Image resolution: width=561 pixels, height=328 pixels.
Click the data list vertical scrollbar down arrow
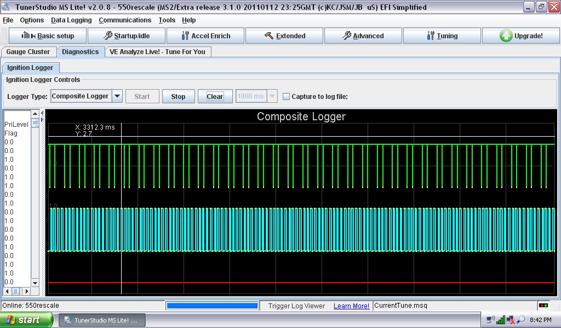(x=35, y=283)
